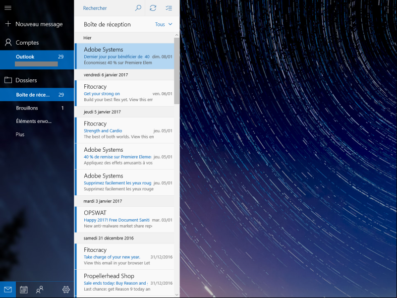The image size is (397, 298).
Task: Click the plus icon for new message
Action: [x=8, y=24]
